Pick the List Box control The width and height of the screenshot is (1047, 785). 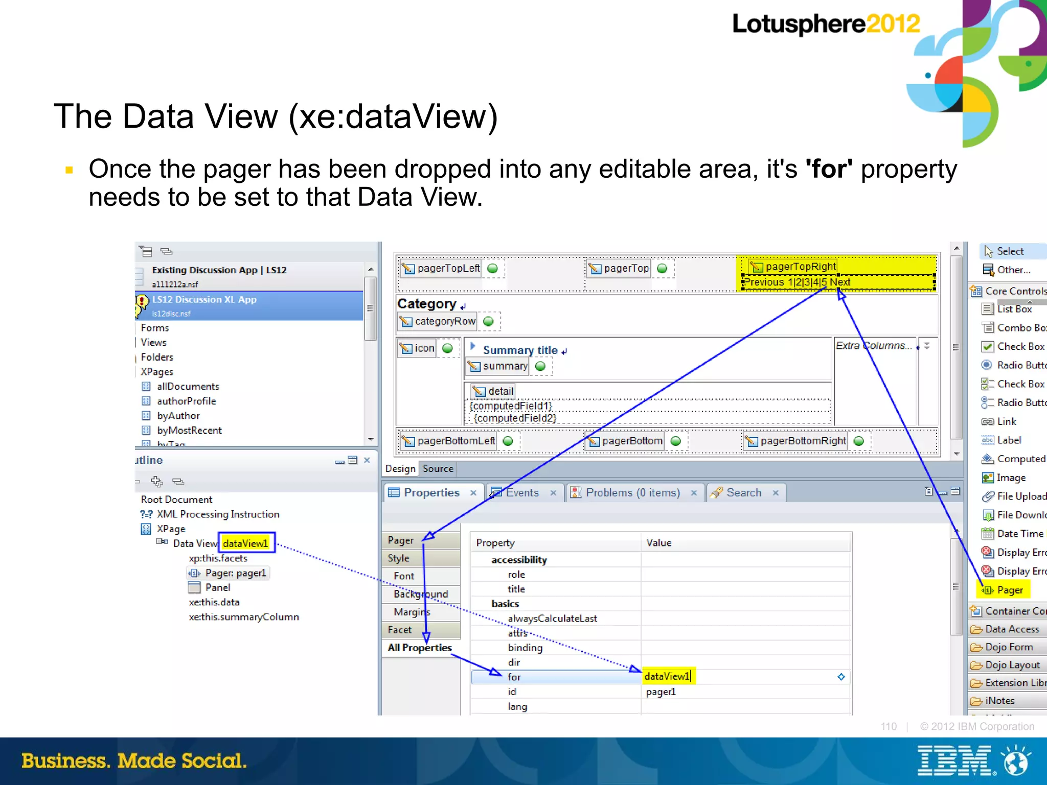(1007, 309)
